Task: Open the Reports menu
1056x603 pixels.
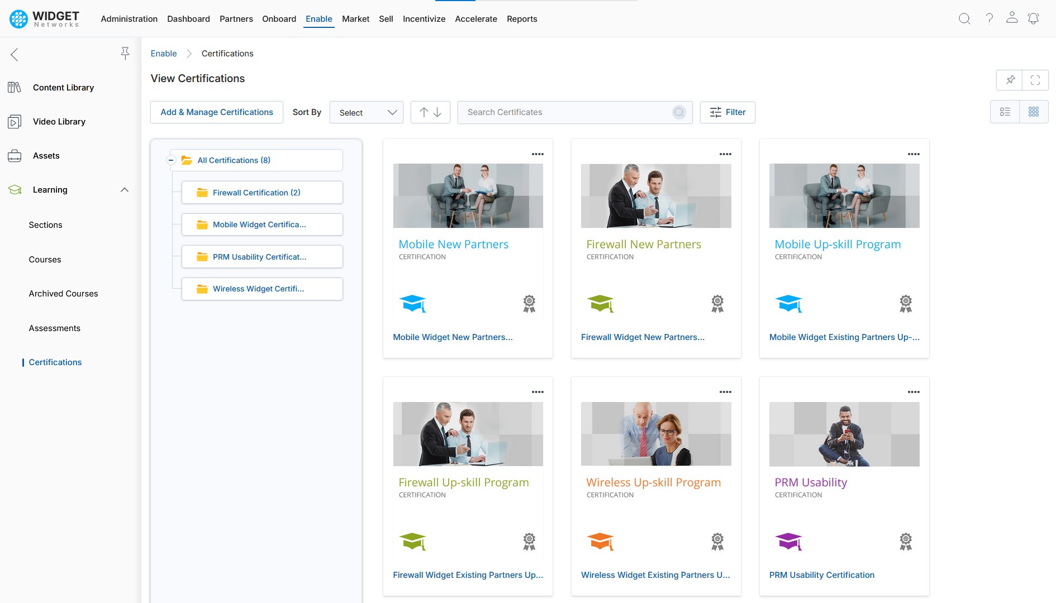Action: [521, 19]
